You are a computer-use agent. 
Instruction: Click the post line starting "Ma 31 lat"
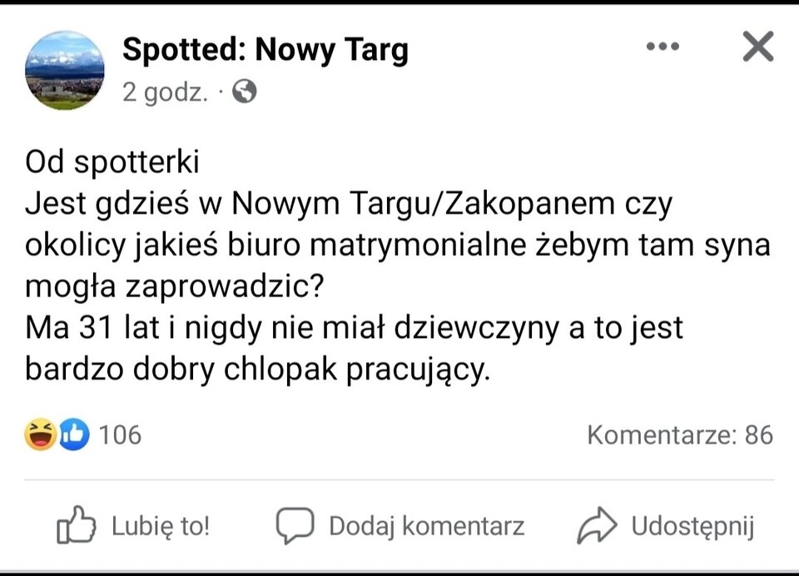pyautogui.click(x=354, y=328)
